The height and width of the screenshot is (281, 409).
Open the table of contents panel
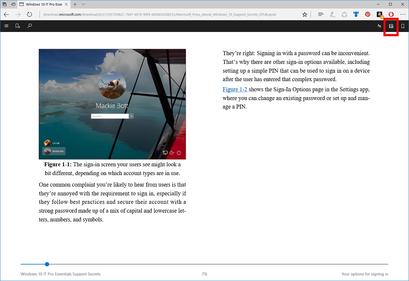[6, 26]
